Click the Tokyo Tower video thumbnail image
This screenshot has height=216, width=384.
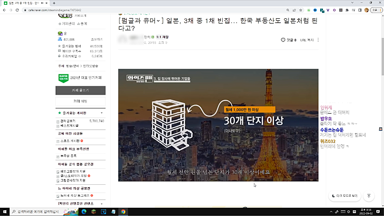tap(218, 125)
